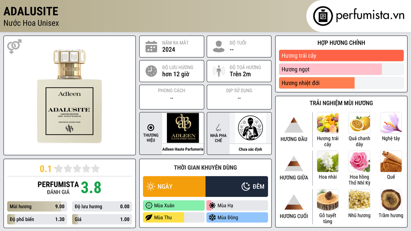
Task: Click the 2024 release year value
Action: [x=169, y=49]
